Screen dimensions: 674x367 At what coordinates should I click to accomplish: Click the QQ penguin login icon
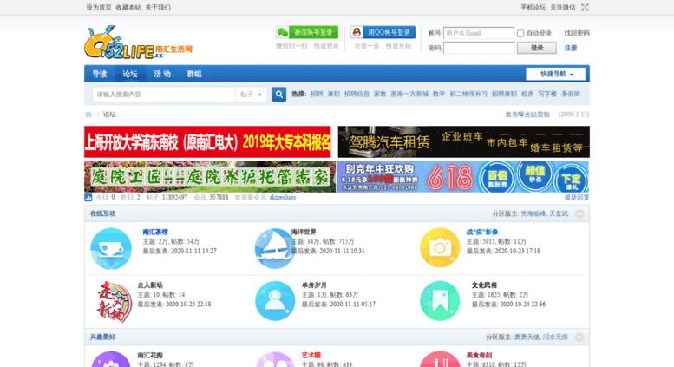(x=357, y=32)
